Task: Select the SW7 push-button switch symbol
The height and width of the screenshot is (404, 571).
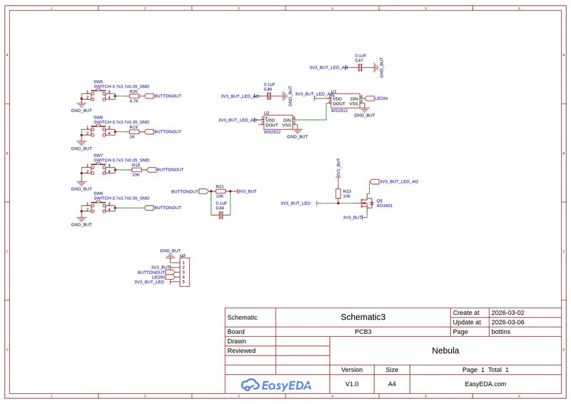Action: pos(98,169)
